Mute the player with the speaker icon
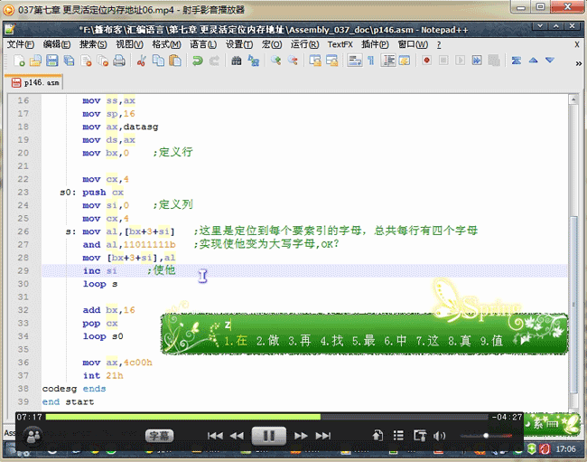 (440, 436)
